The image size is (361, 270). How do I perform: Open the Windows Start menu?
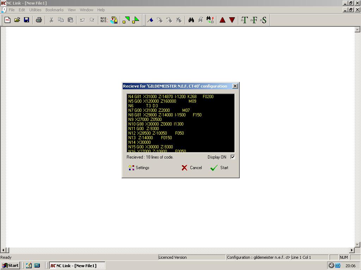pos(10,266)
